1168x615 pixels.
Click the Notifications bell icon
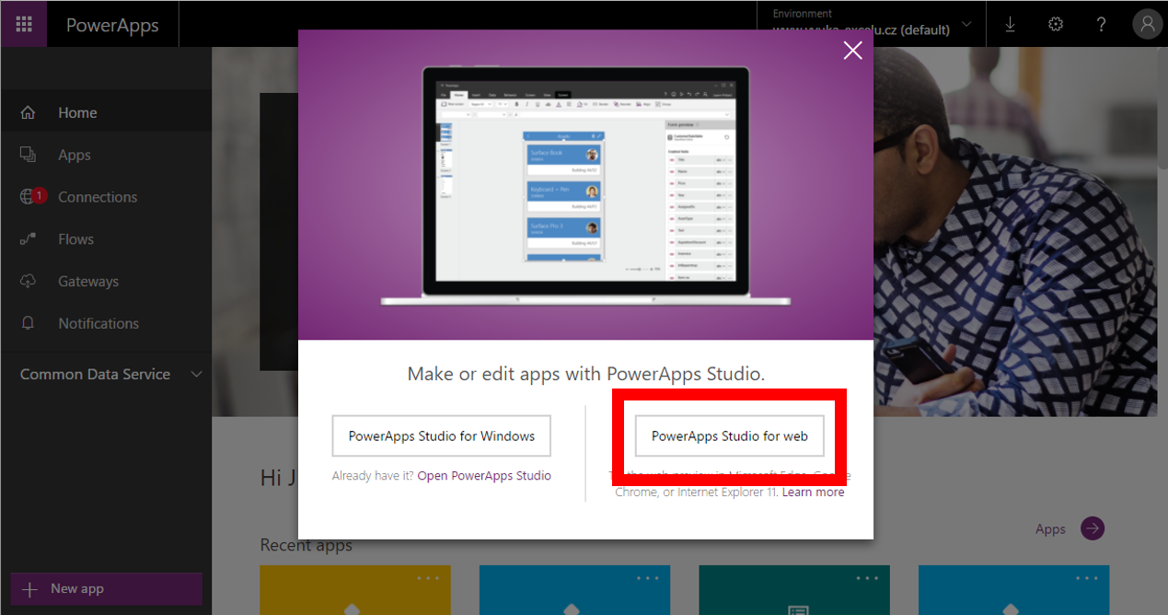tap(28, 323)
